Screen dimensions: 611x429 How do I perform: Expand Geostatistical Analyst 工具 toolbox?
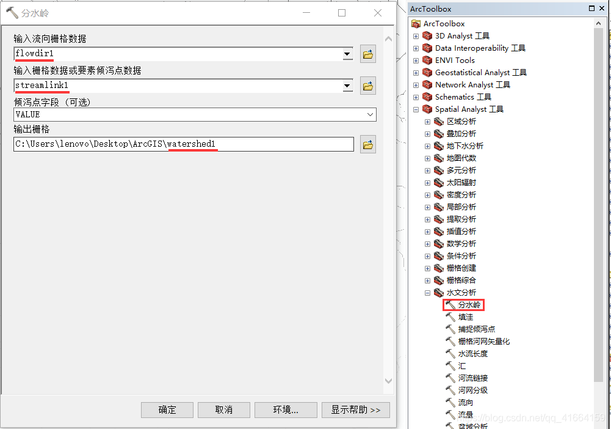tap(416, 73)
